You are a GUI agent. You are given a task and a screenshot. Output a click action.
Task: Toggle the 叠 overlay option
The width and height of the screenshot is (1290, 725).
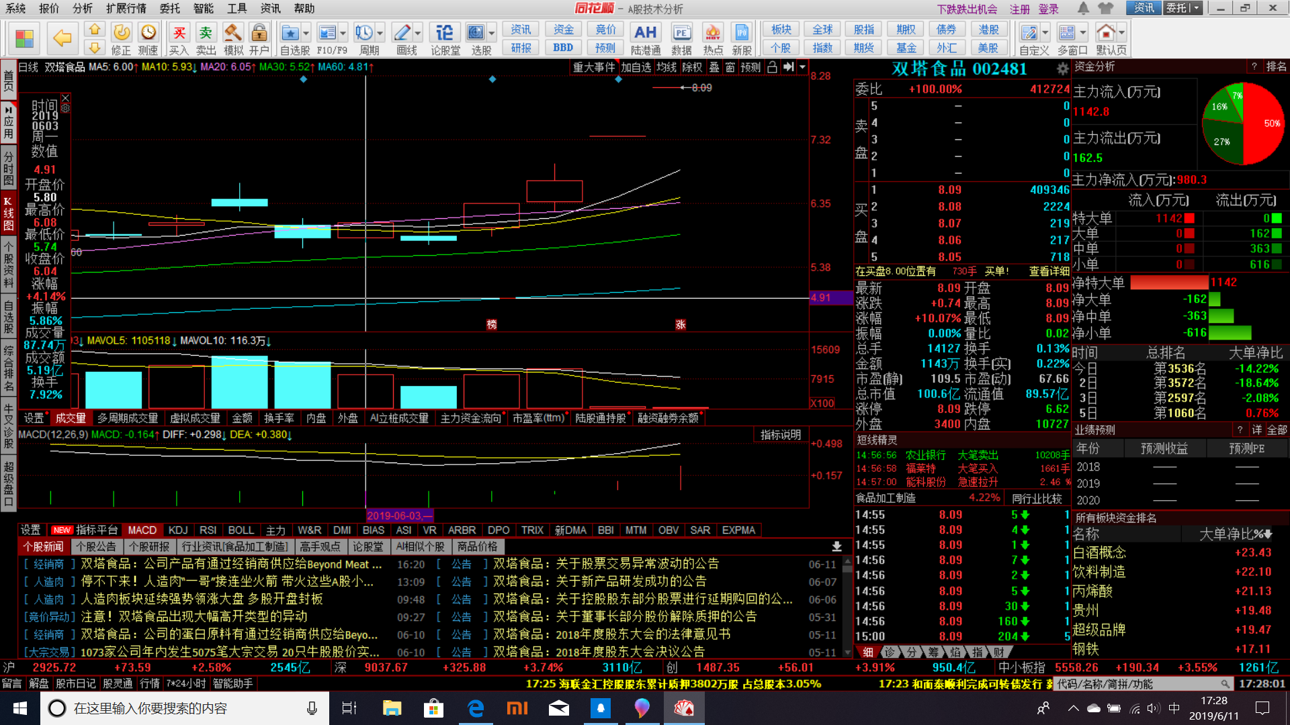click(714, 67)
